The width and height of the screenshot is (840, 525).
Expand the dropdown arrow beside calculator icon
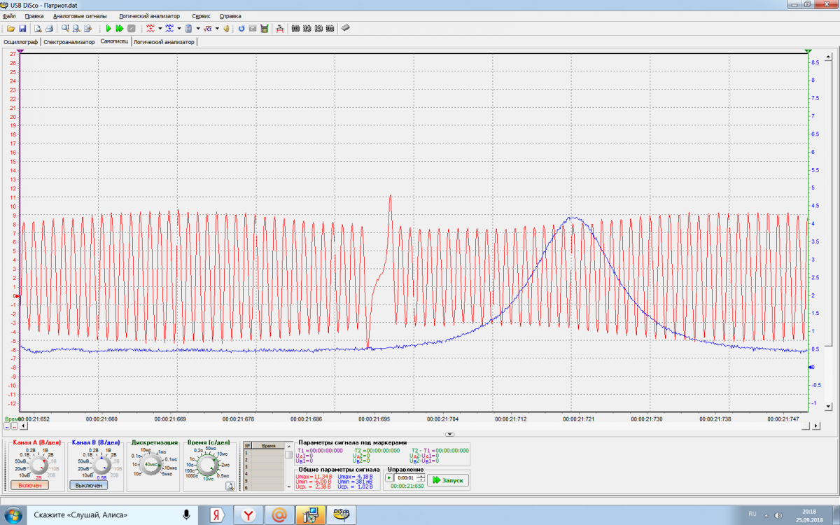(198, 29)
